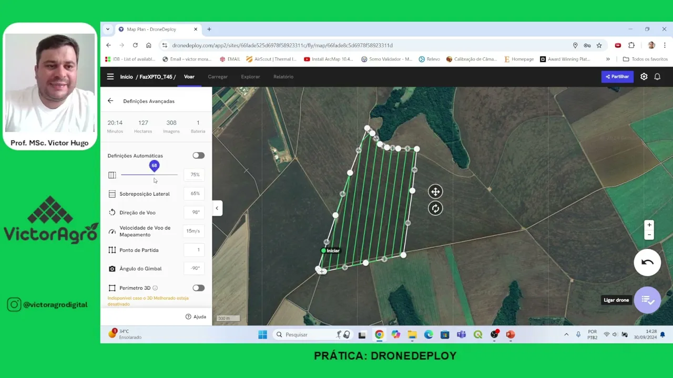The width and height of the screenshot is (673, 378).
Task: Open the Todos os favoritos bookmarks folder
Action: point(645,59)
